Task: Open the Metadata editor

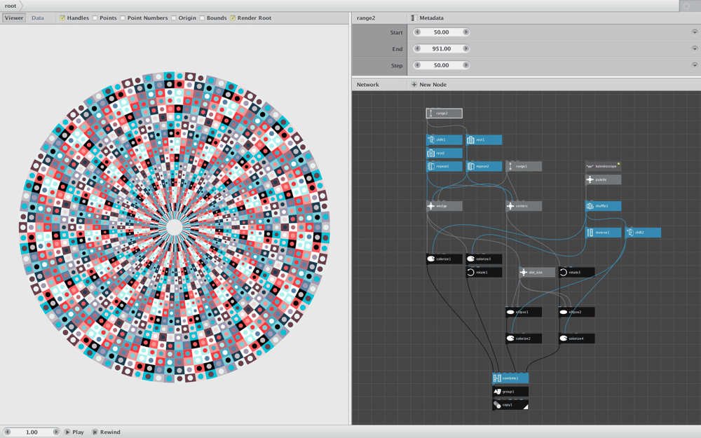Action: pos(428,18)
